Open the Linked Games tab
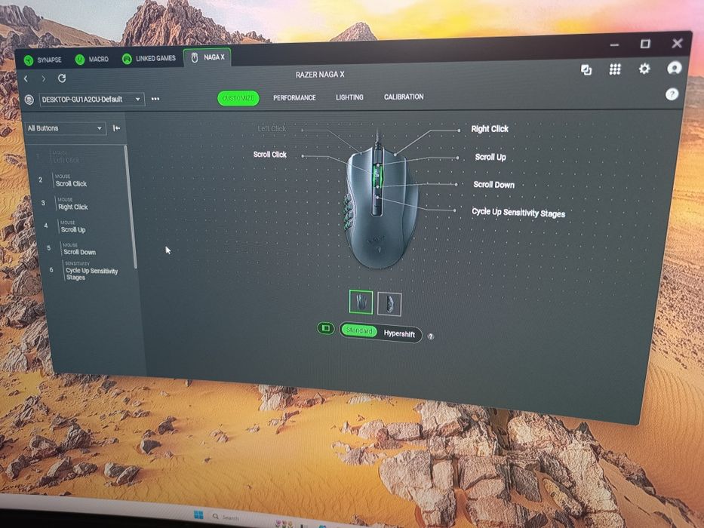 coord(149,58)
